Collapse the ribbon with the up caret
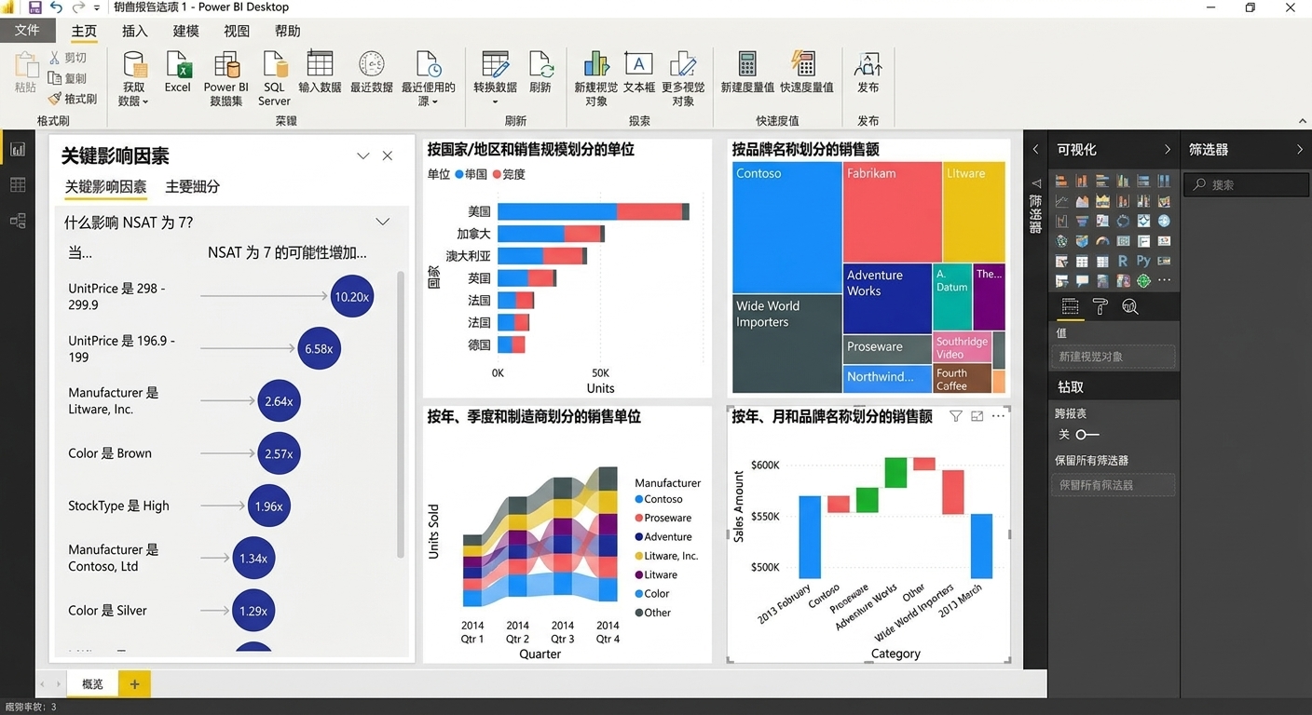Viewport: 1312px width, 715px height. pos(1302,121)
